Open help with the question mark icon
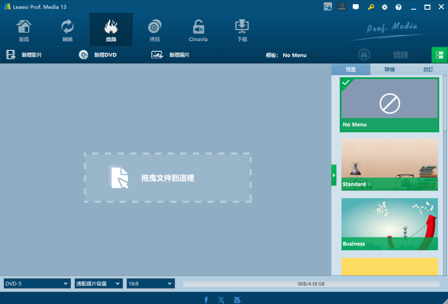Image resolution: width=448 pixels, height=304 pixels. coord(398,7)
